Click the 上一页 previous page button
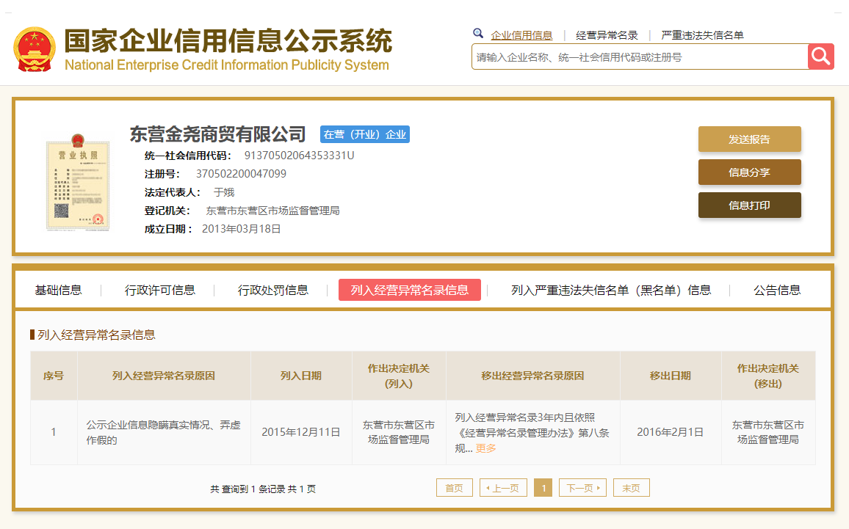 coord(503,488)
